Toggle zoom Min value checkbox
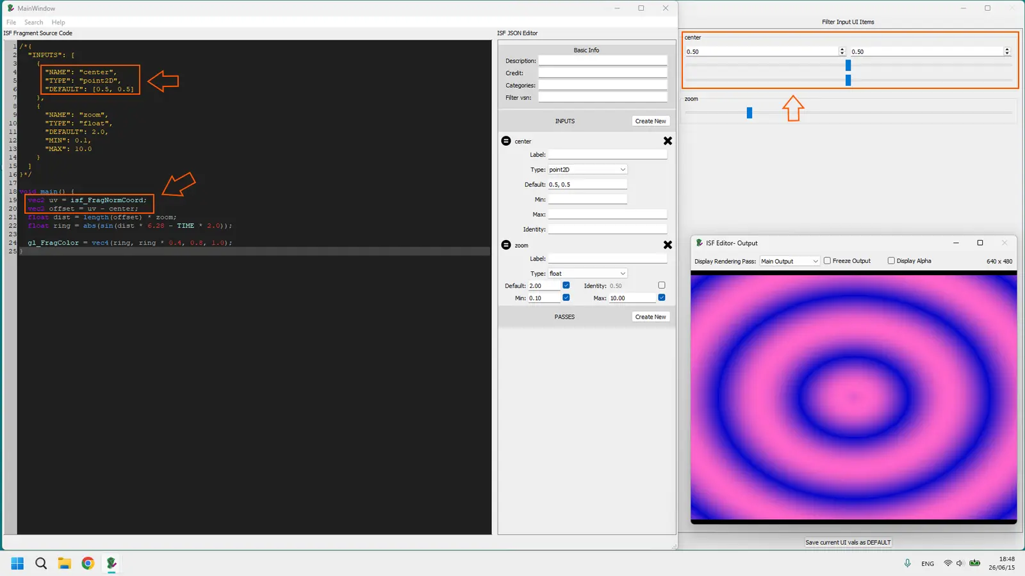1025x576 pixels. (566, 298)
